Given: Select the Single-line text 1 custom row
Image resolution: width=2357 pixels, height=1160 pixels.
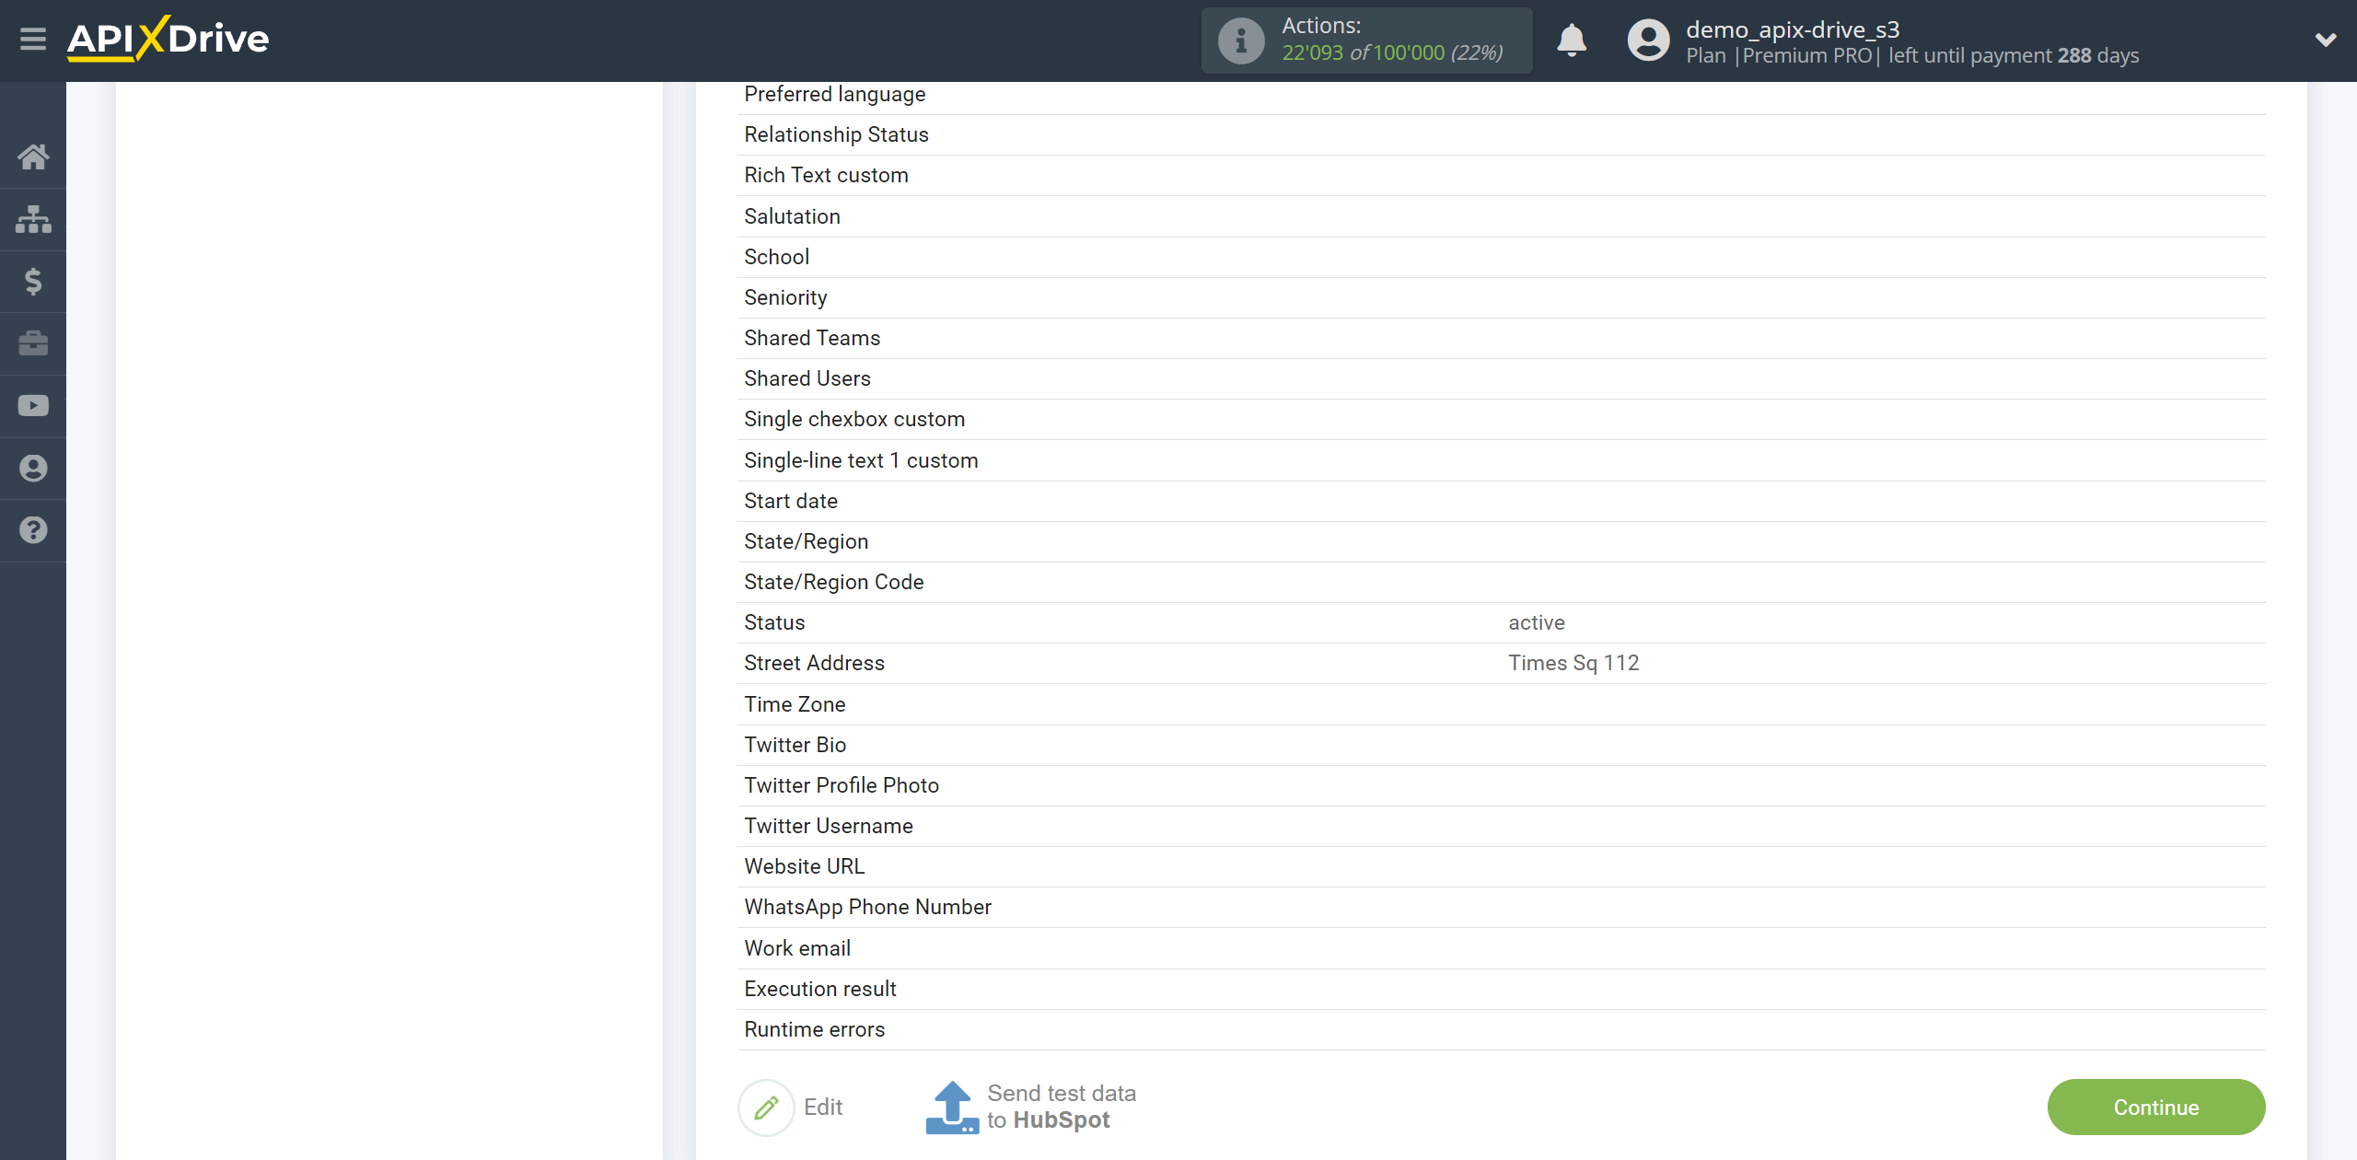Looking at the screenshot, I should [x=1501, y=460].
